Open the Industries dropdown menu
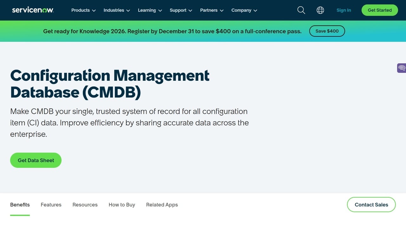This screenshot has width=406, height=228. [x=116, y=10]
